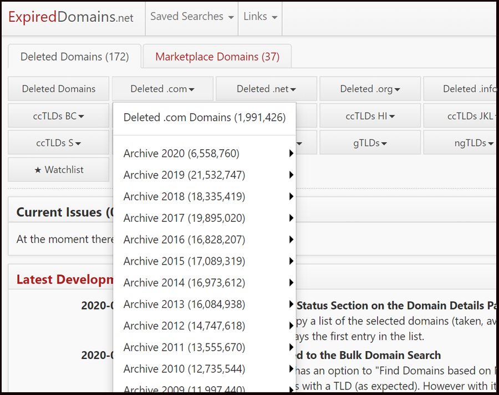
Task: Expand Archive 2018 submenu arrow
Action: 291,196
